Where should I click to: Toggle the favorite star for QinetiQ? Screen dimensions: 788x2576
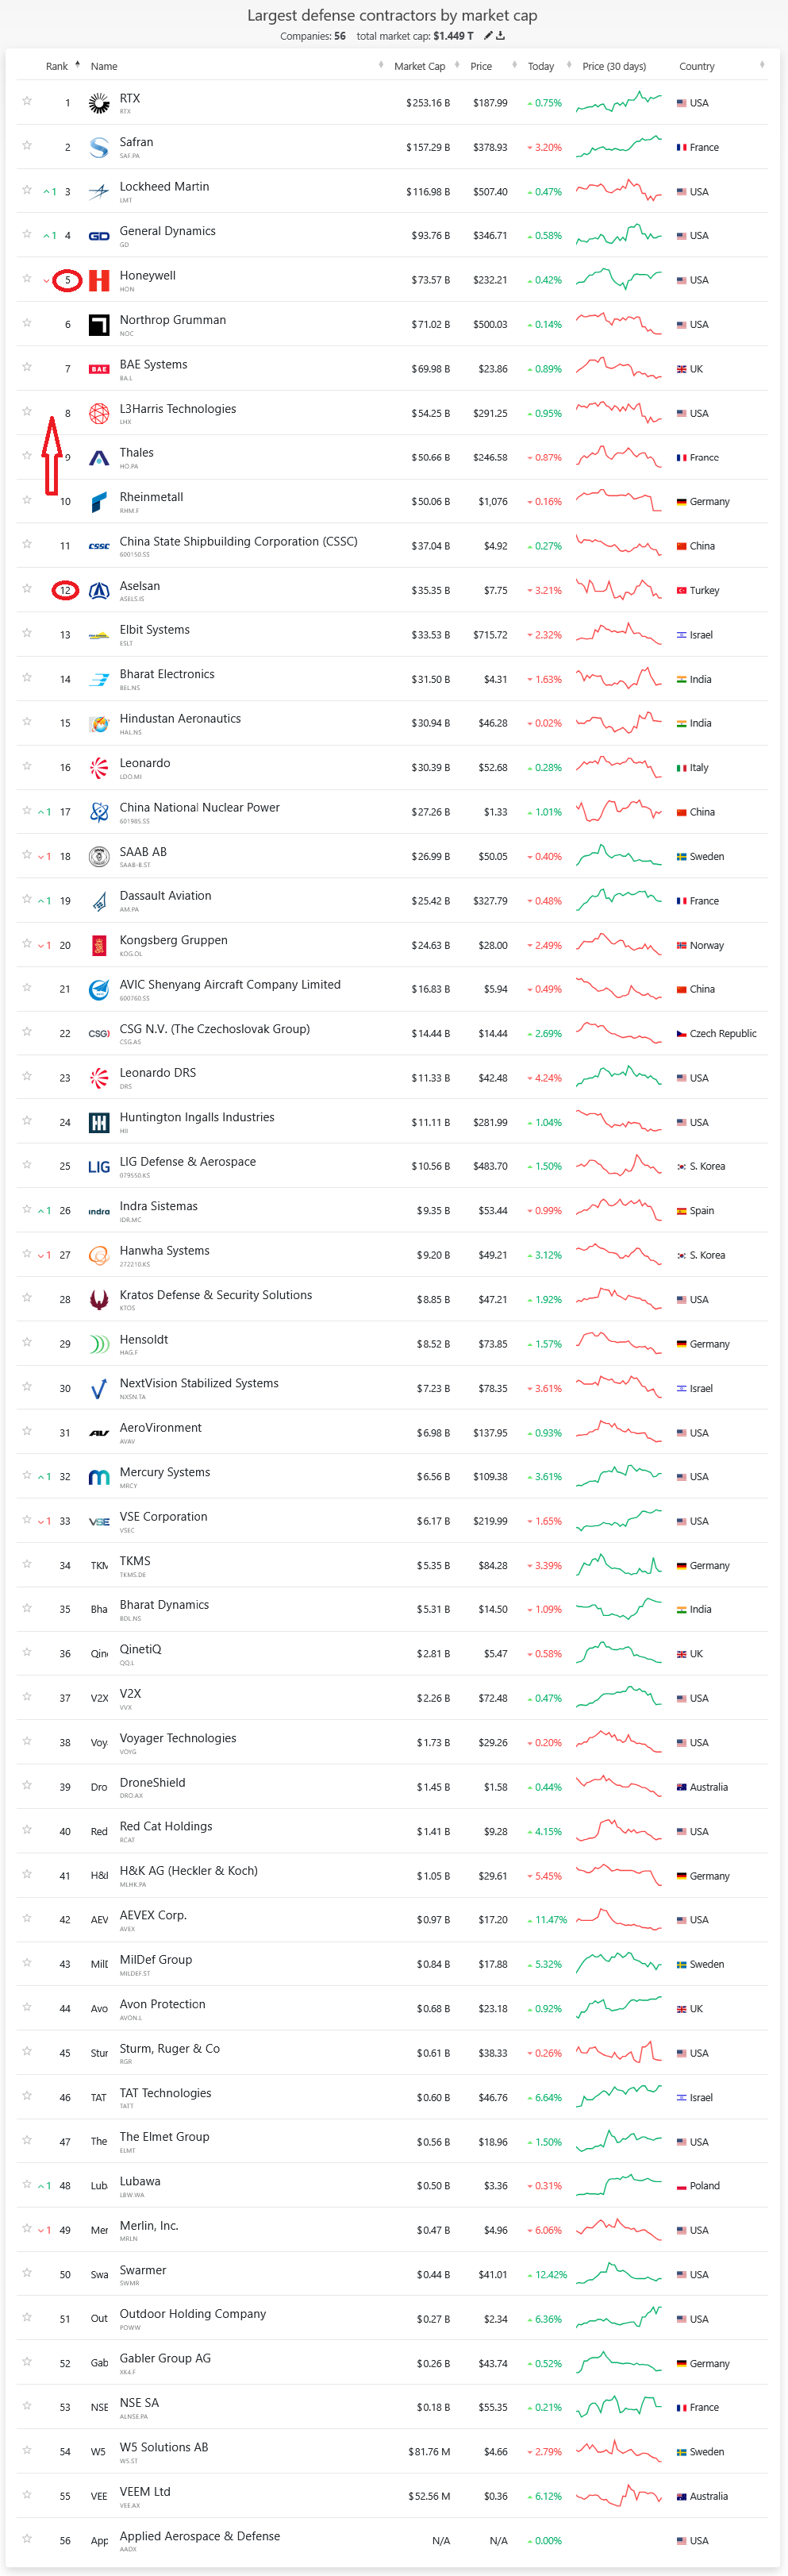(27, 1652)
